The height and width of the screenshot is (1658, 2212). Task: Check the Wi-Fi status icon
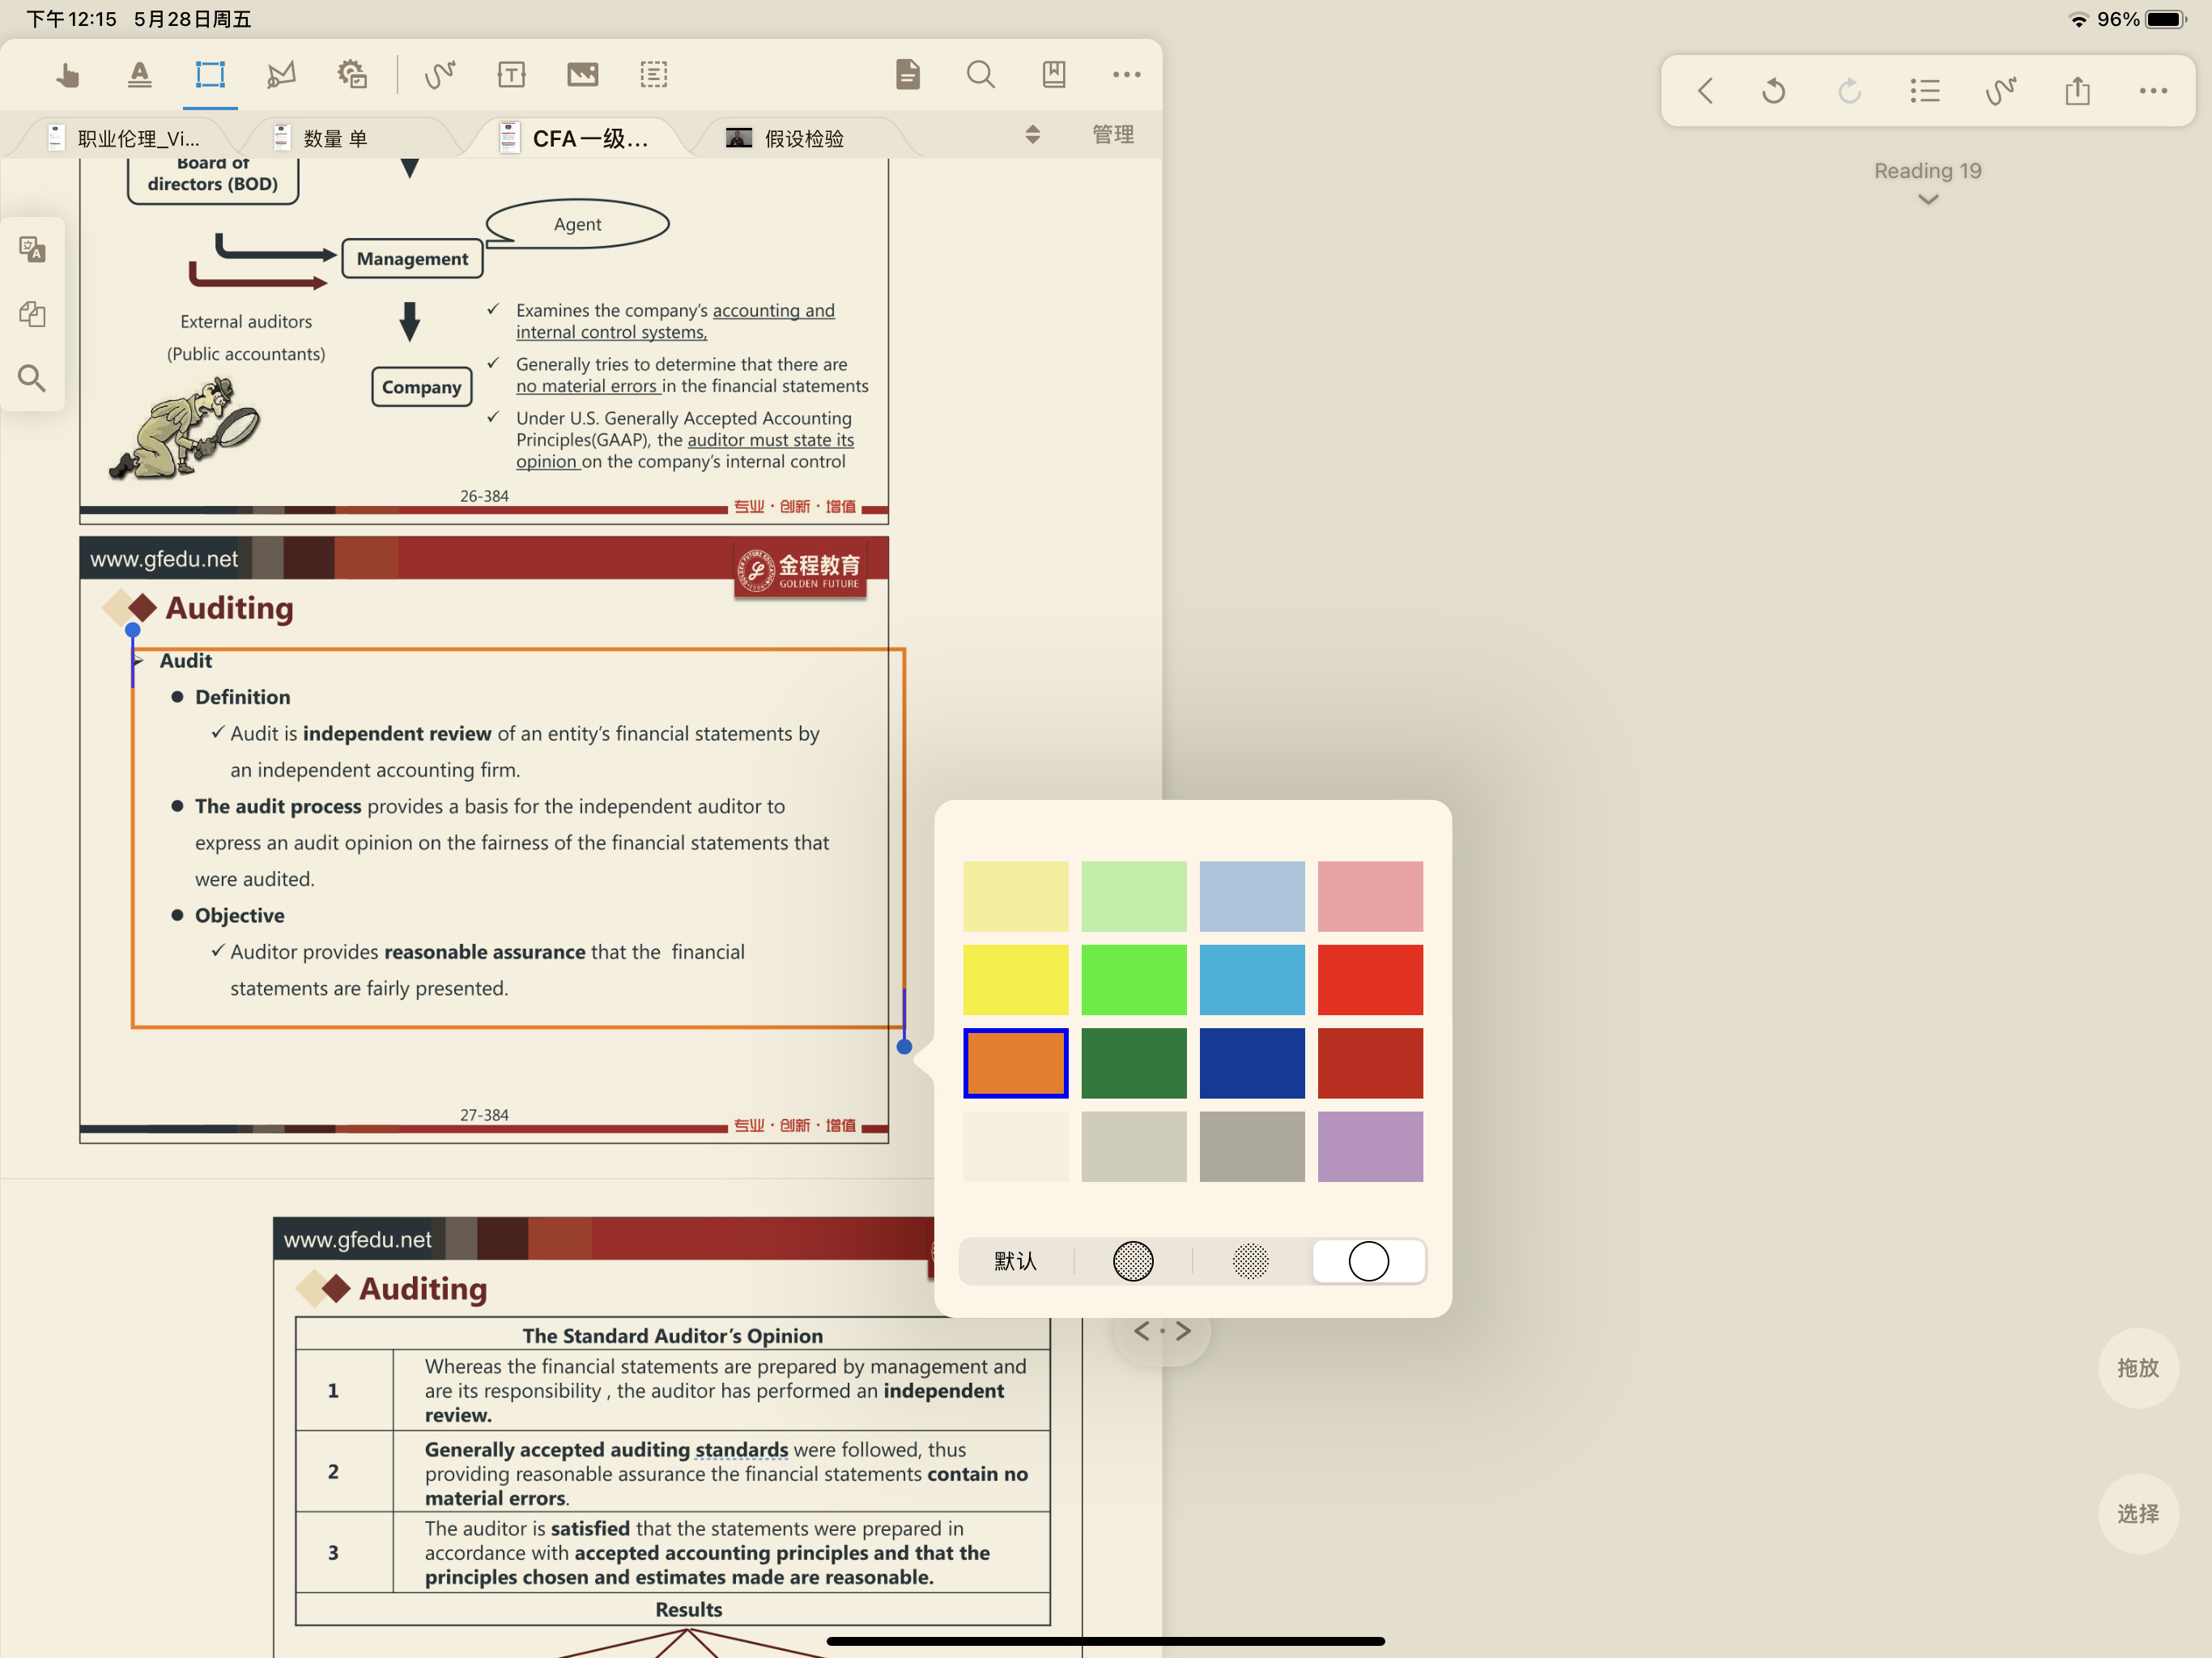coord(2078,19)
